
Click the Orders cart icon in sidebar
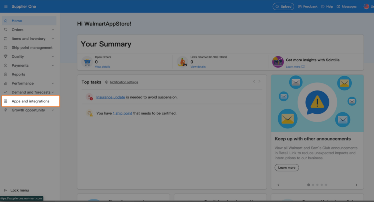click(6, 30)
